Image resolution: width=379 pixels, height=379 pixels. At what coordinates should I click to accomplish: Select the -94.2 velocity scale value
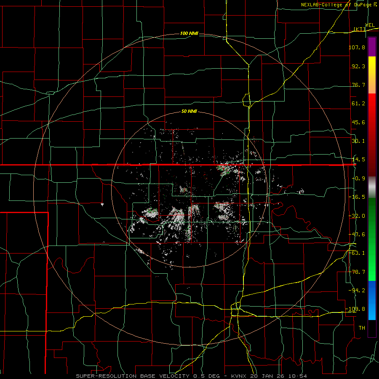pyautogui.click(x=357, y=291)
